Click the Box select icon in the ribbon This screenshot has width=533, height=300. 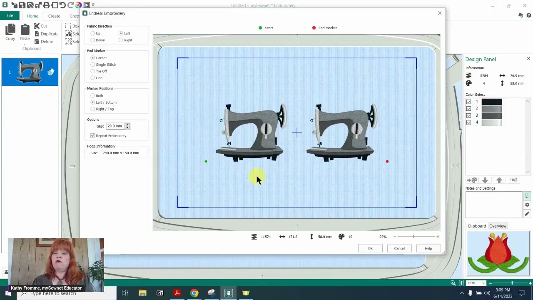(x=69, y=26)
